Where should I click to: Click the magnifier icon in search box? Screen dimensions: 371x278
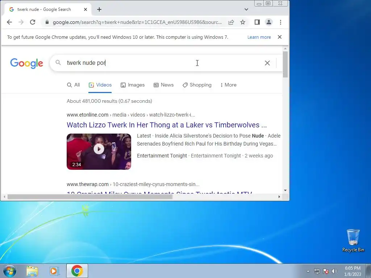pos(58,62)
